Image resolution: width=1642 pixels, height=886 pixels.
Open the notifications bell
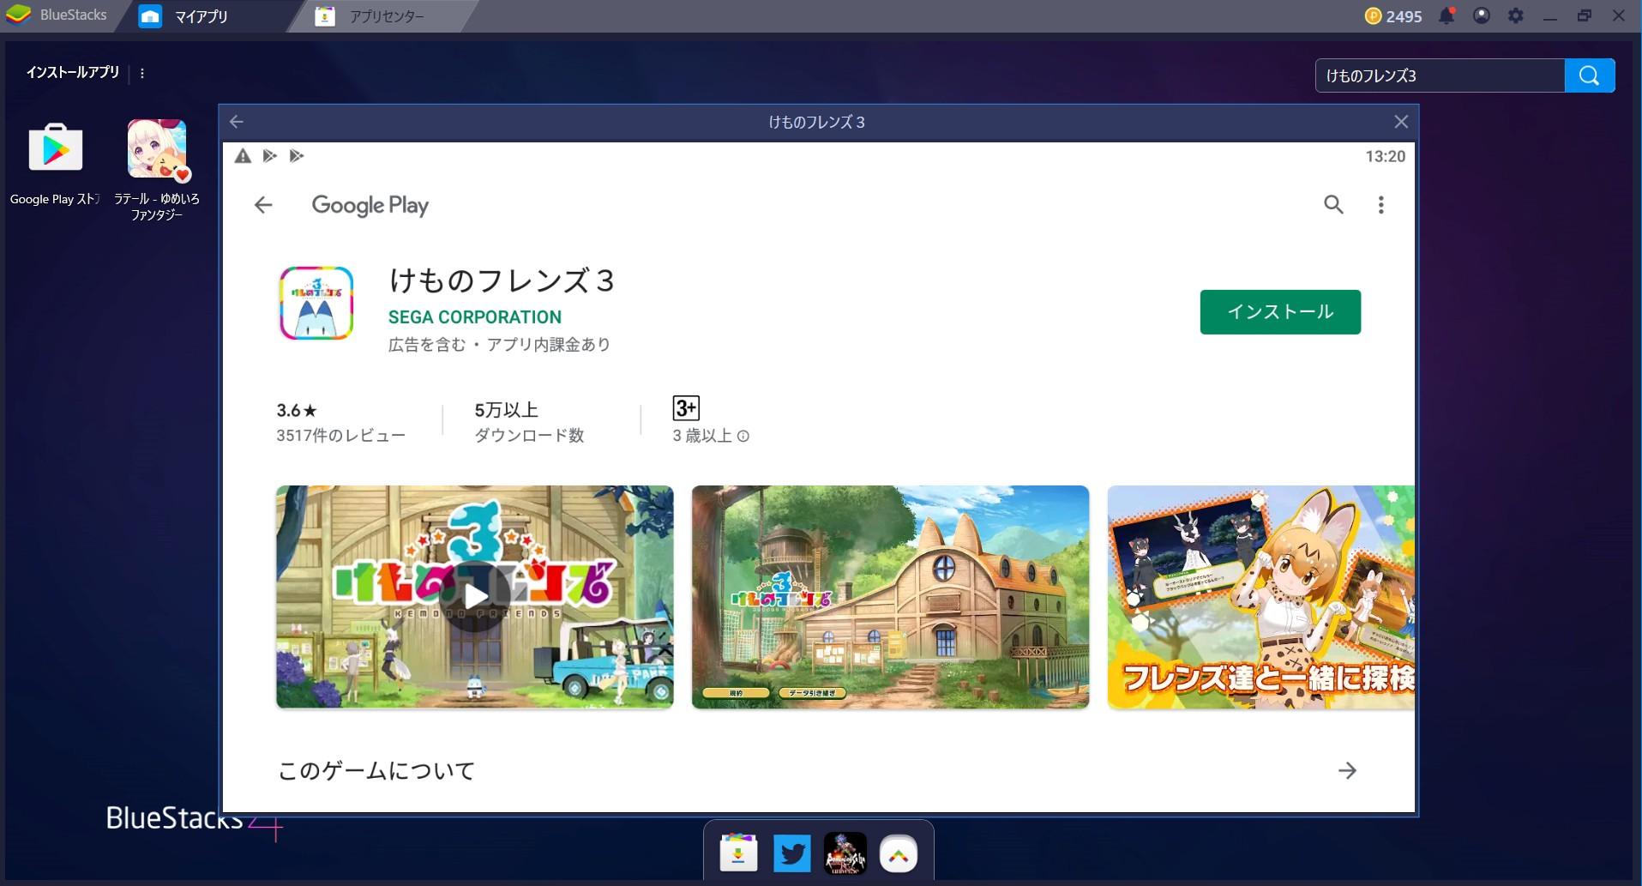point(1447,15)
